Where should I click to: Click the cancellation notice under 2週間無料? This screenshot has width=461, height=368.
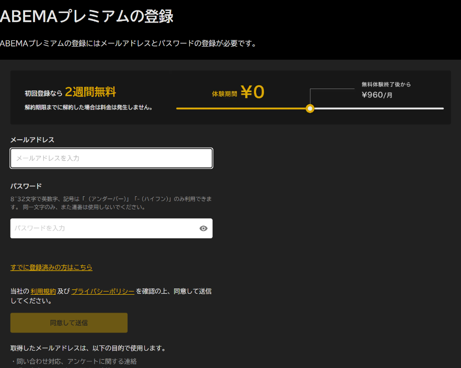pos(88,107)
